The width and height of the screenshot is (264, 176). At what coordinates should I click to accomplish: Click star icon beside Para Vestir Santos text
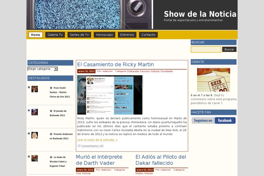point(51,88)
